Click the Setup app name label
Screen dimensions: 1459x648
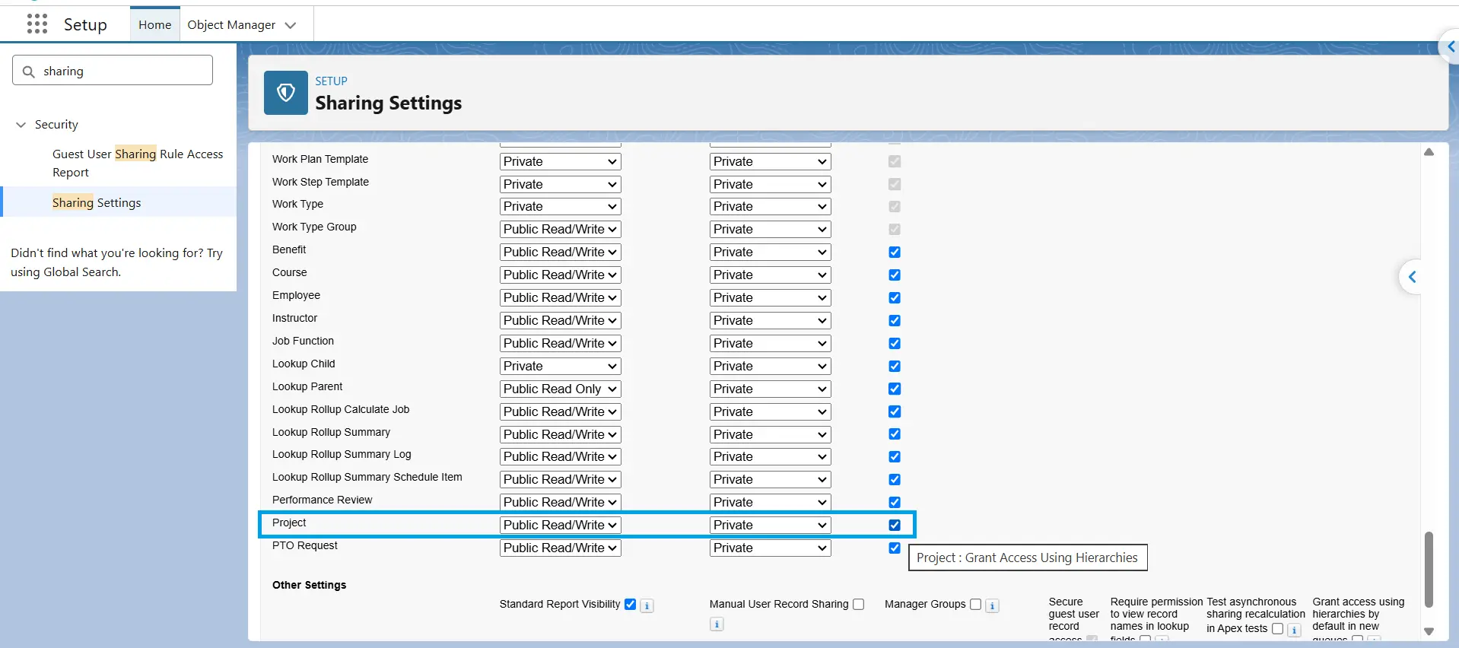pos(85,24)
